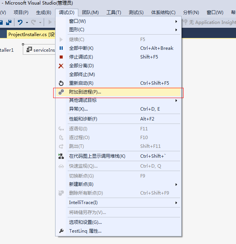Screen dimensions: 236x244
Task: Open the 窗口(W) menu in menu bar
Action: pos(215,13)
